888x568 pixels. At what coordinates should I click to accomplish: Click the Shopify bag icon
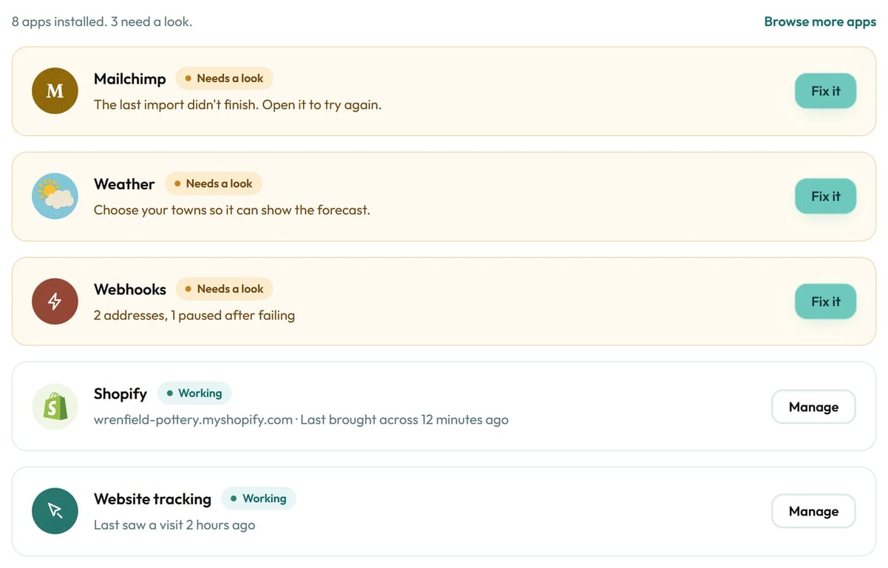pos(55,406)
